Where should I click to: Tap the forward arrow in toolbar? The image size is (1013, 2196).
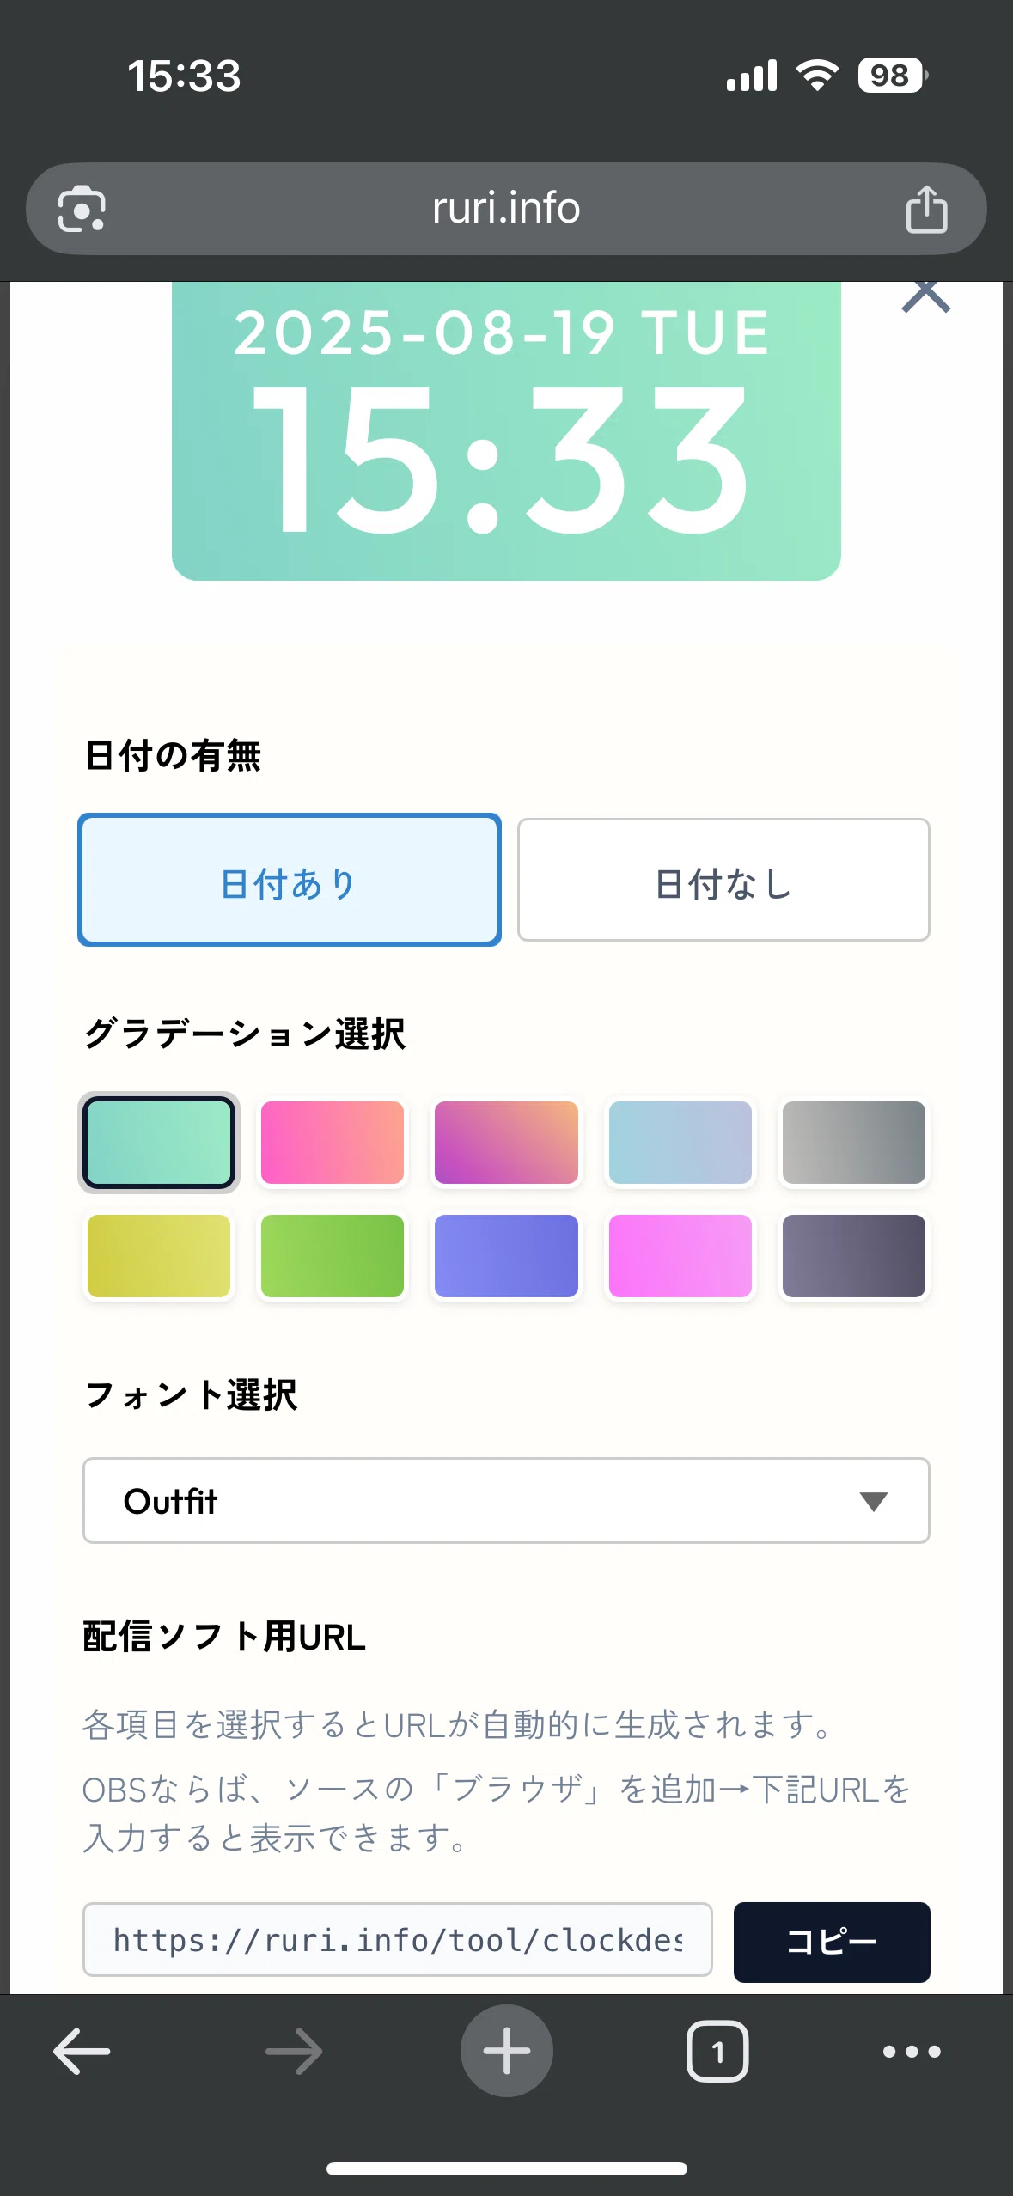(294, 2051)
